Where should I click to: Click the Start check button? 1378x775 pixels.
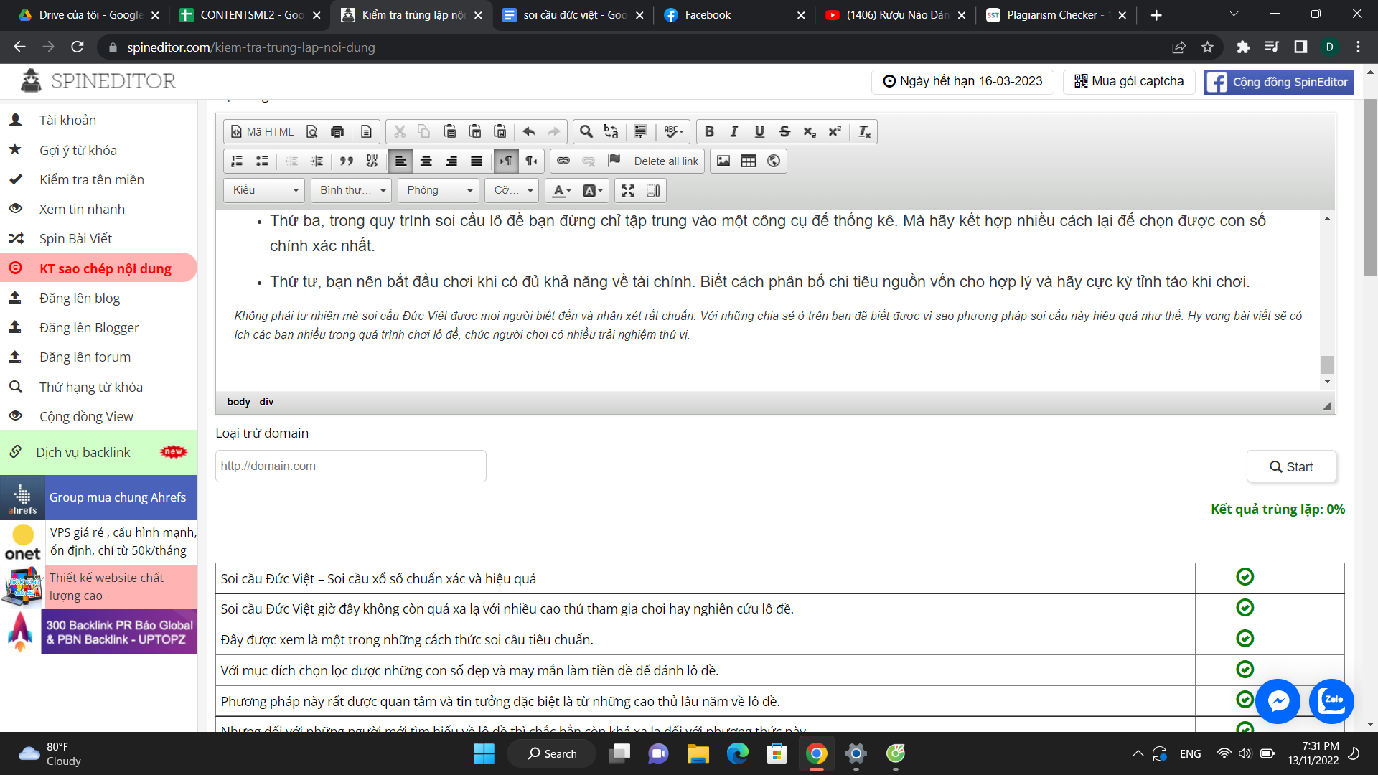(x=1291, y=466)
